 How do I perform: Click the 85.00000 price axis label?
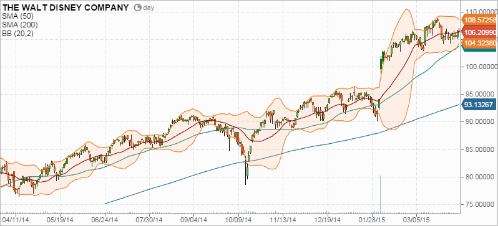pos(479,149)
